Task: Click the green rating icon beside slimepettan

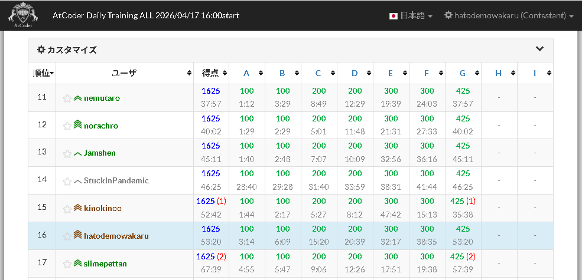Action: [x=78, y=263]
